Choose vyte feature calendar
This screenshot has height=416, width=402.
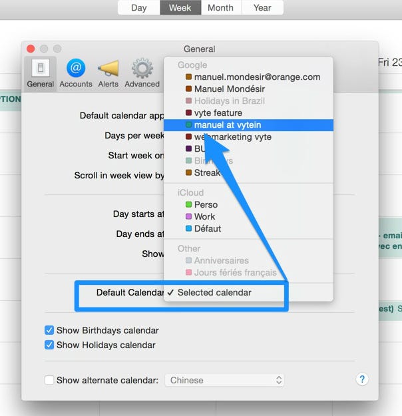coord(248,112)
